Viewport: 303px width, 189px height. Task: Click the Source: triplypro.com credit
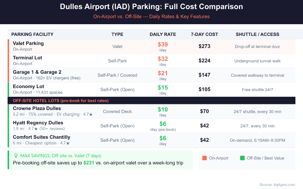[278, 184]
